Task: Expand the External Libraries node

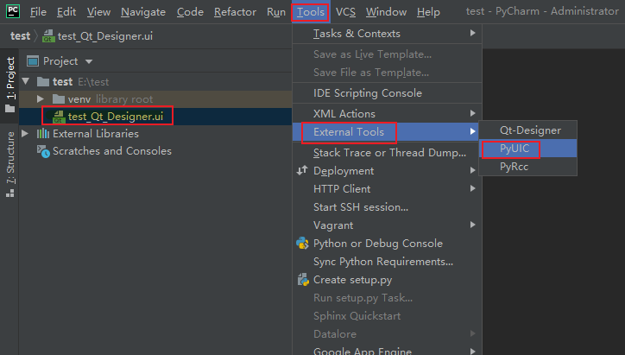Action: point(25,133)
